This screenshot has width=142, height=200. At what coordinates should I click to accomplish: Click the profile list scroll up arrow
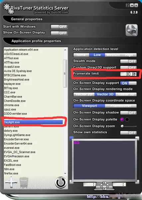pos(65,50)
